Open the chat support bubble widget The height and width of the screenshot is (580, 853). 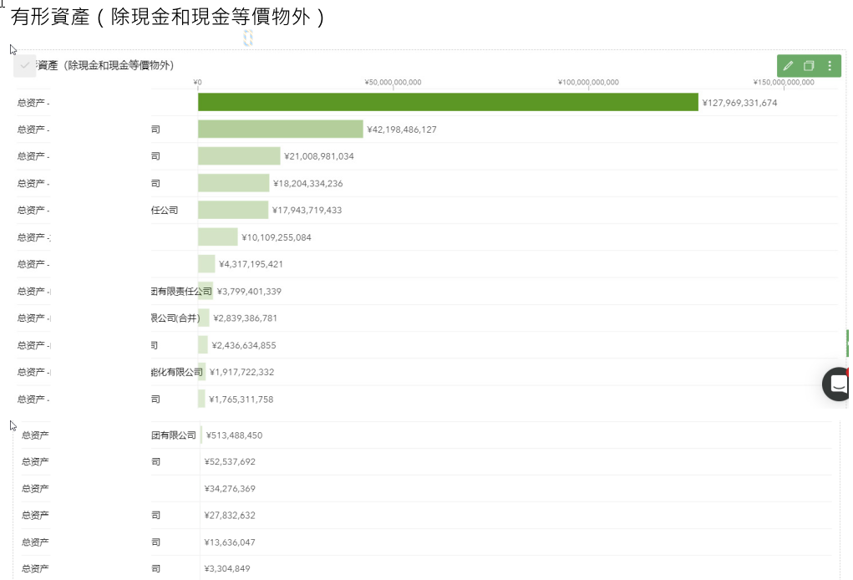pyautogui.click(x=837, y=384)
